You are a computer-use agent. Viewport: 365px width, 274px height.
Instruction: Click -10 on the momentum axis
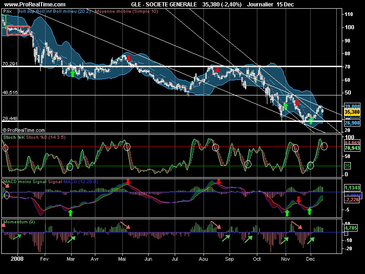coord(349,240)
